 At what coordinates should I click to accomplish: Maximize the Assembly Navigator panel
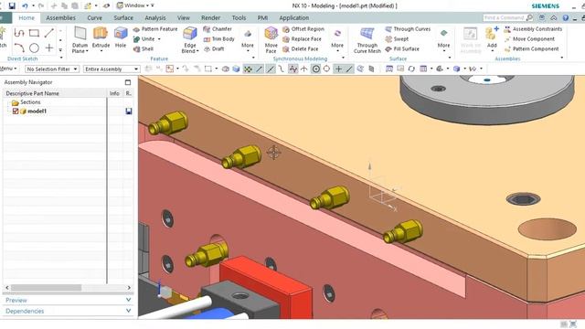128,82
